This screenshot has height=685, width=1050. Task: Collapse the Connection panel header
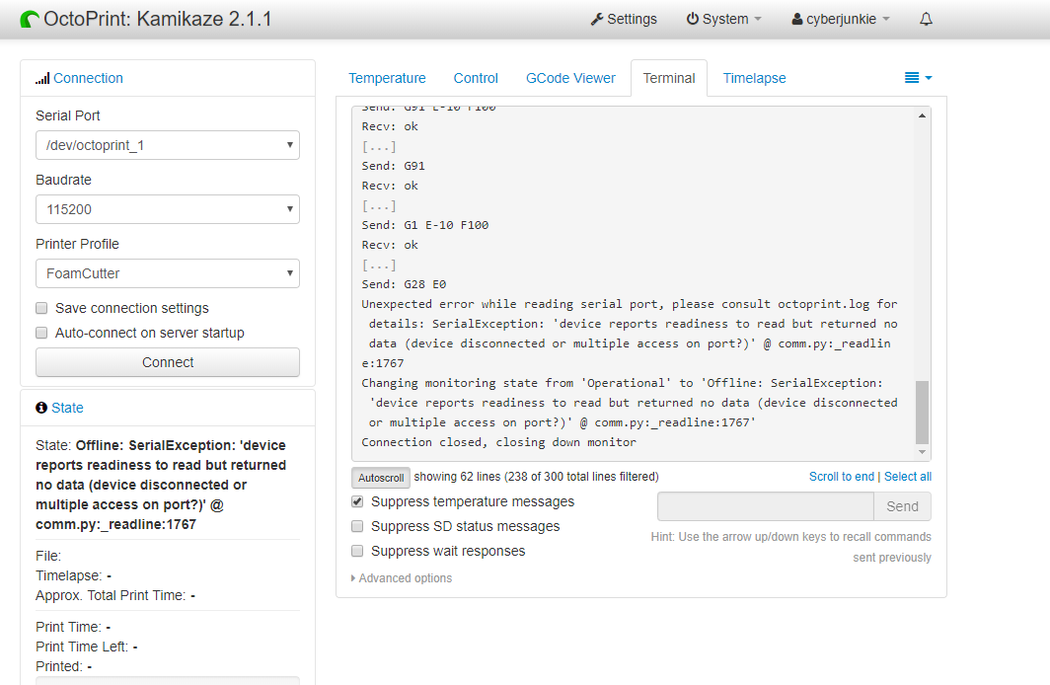point(89,78)
